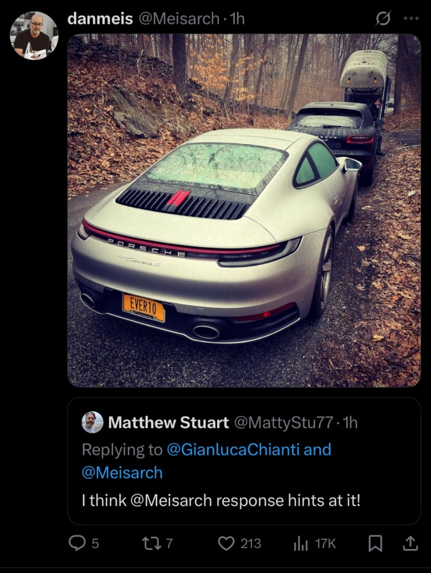
Task: View the 213 likes count
Action: [251, 543]
